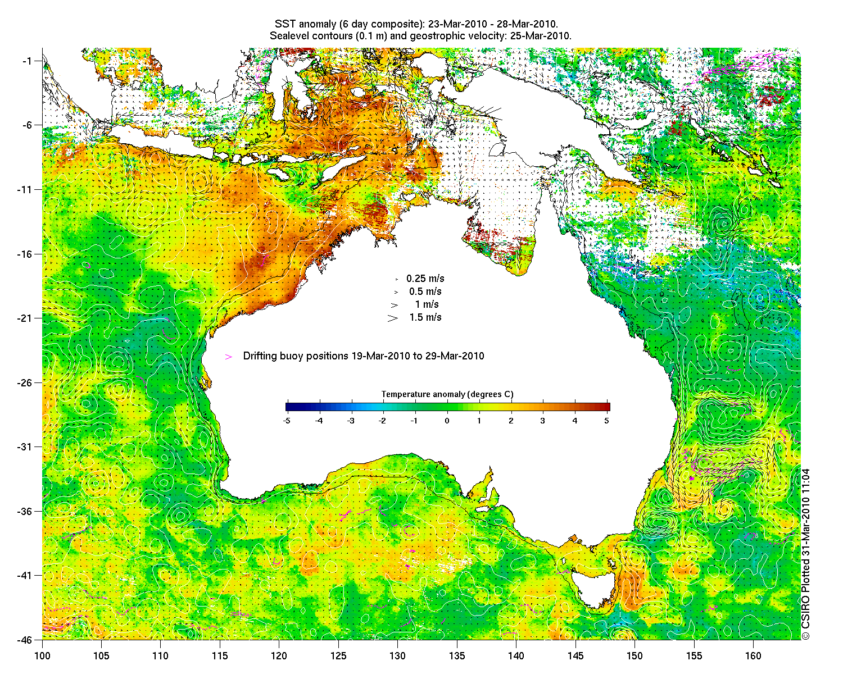
Task: Click the CSIRO Plotted 31-Mar-2010 copyright text
Action: pyautogui.click(x=806, y=554)
